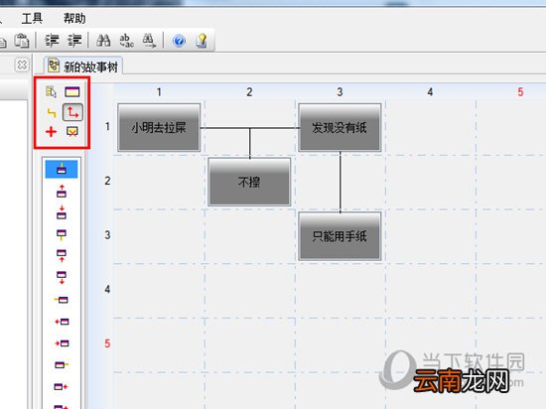Pick the left connector with red right arrow
The width and height of the screenshot is (546, 409).
[62, 343]
